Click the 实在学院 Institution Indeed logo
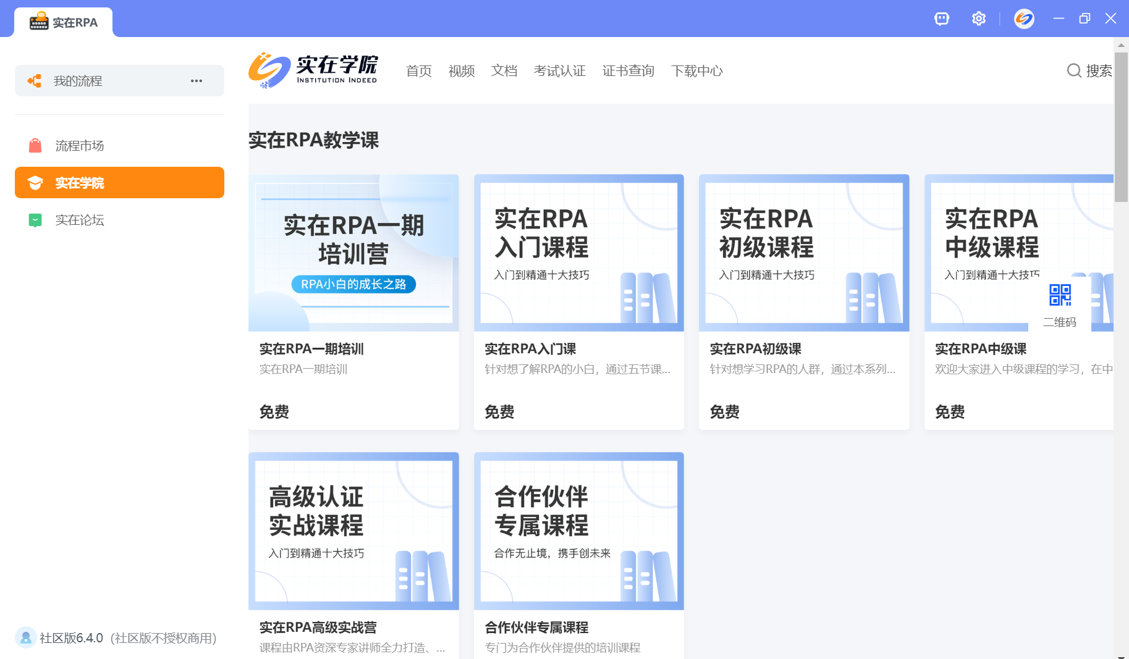Screen dimensions: 1129x659 point(313,70)
